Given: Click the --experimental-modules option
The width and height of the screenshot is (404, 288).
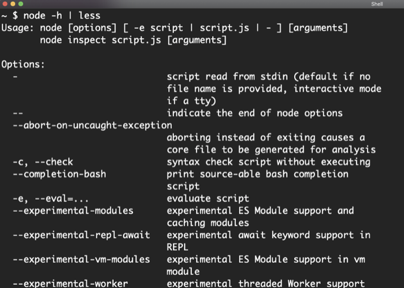Looking at the screenshot, I should [x=73, y=211].
